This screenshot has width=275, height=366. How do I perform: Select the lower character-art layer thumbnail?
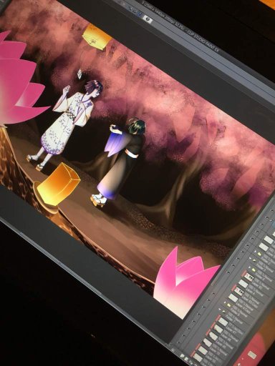click(238, 292)
